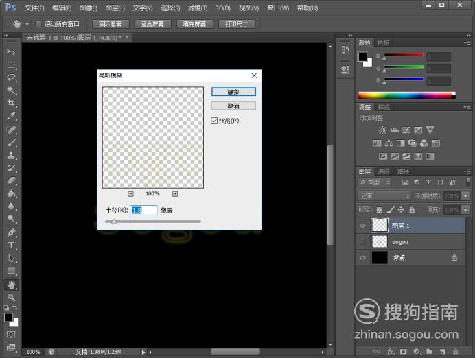Image resolution: width=475 pixels, height=358 pixels.
Task: Click 适合屏幕 button
Action: pos(152,24)
